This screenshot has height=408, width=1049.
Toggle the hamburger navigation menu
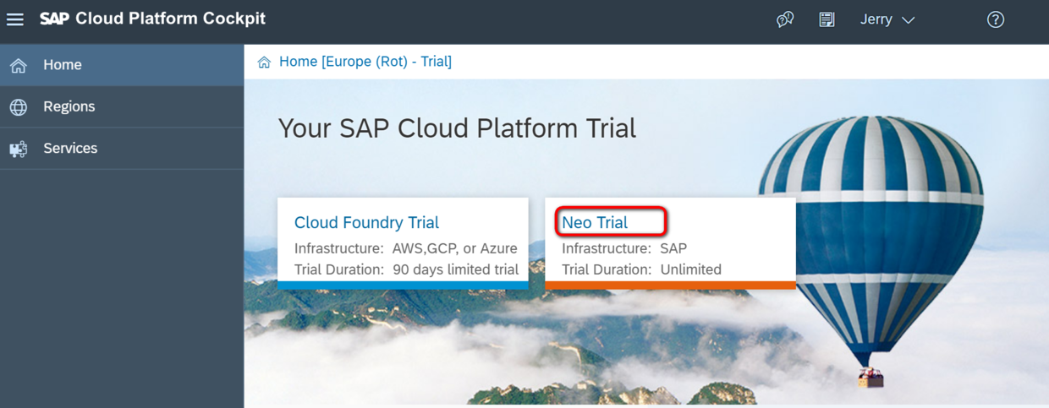(x=15, y=19)
